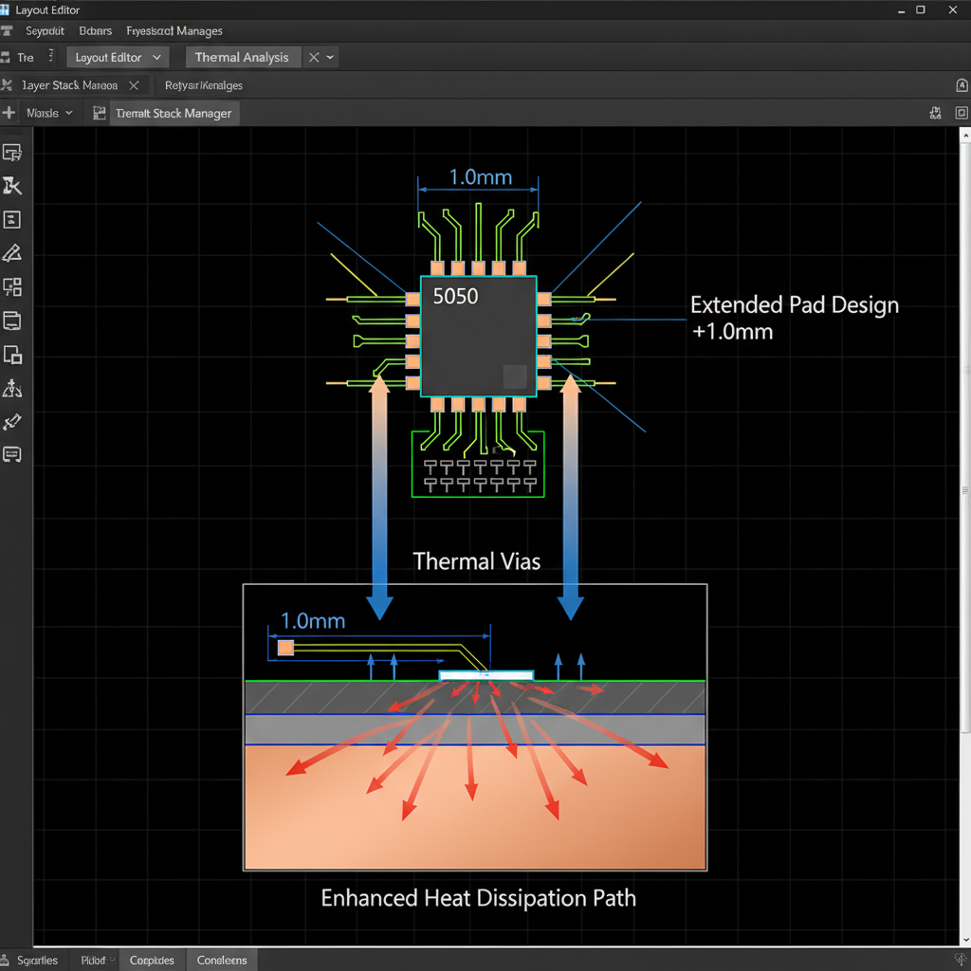Switch to the Thermal Analysis tab

pyautogui.click(x=242, y=58)
